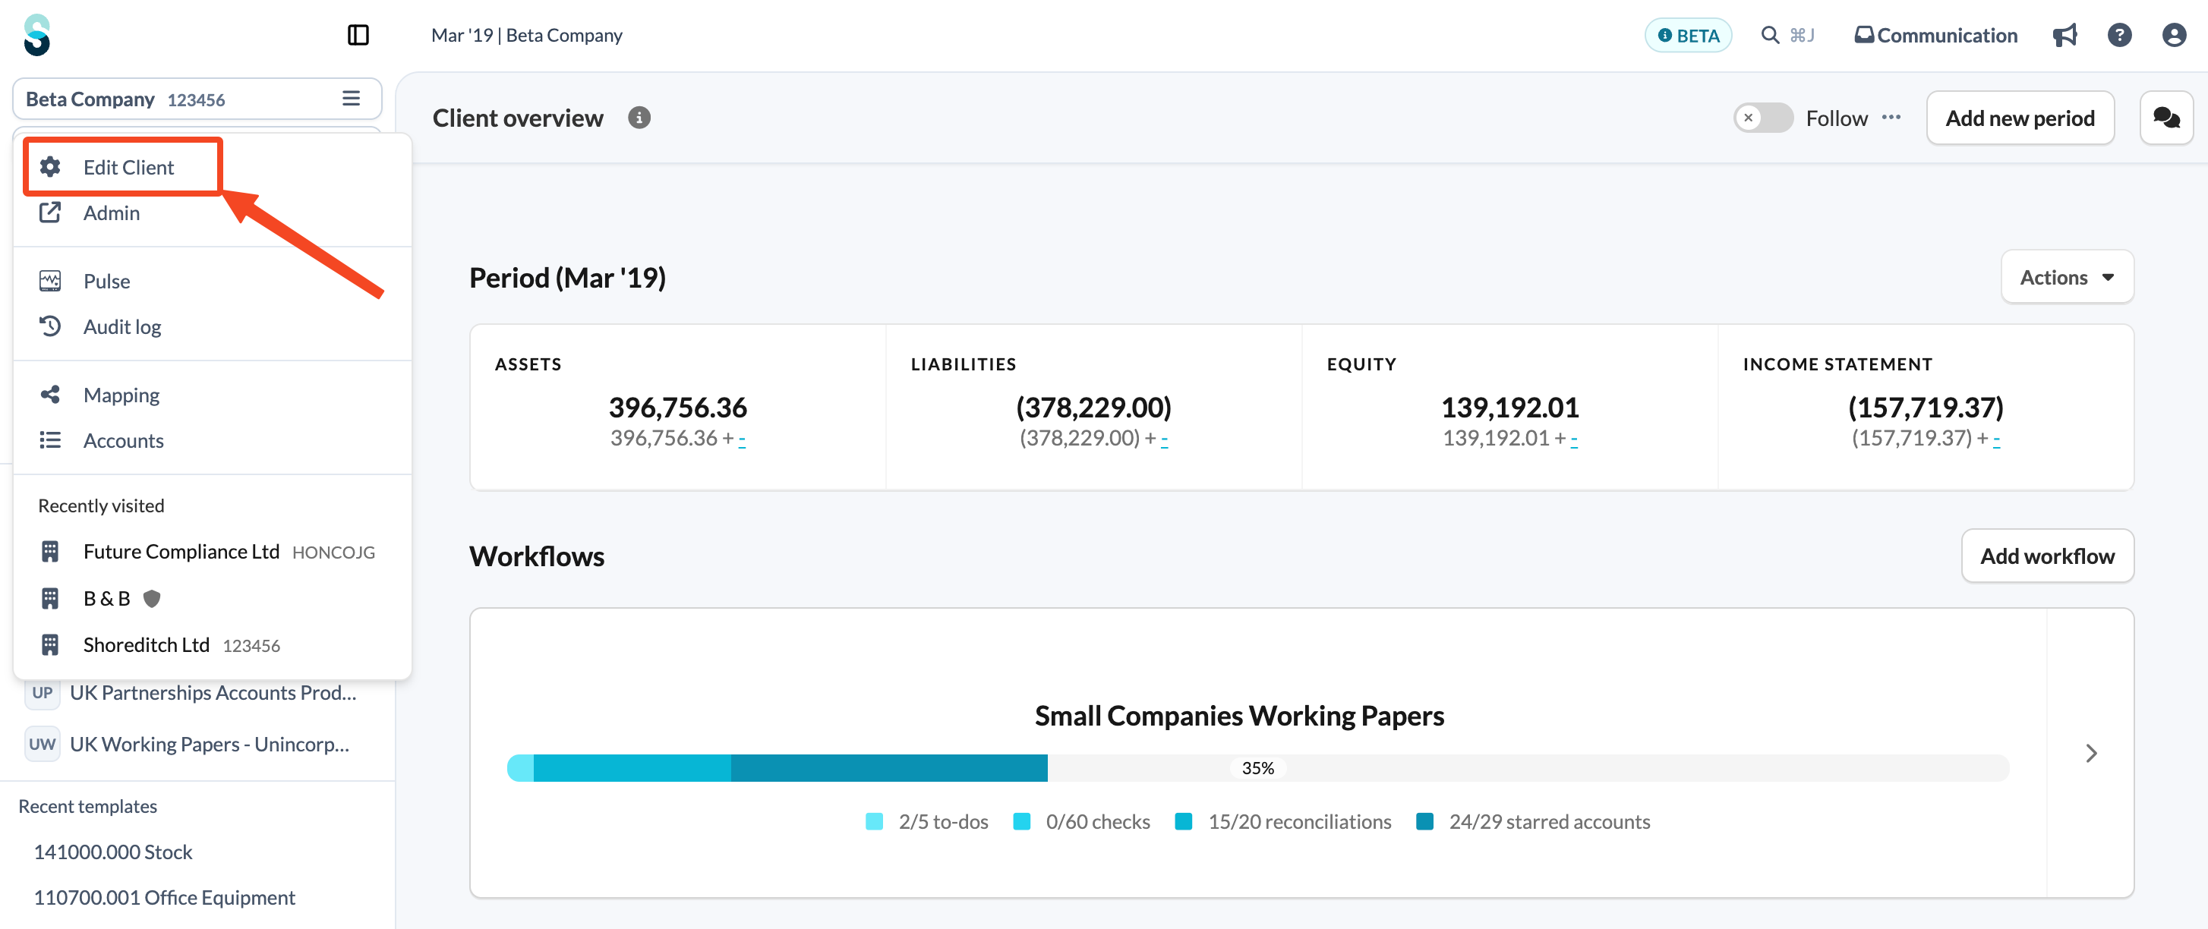Click the search magnifier icon

[1769, 35]
